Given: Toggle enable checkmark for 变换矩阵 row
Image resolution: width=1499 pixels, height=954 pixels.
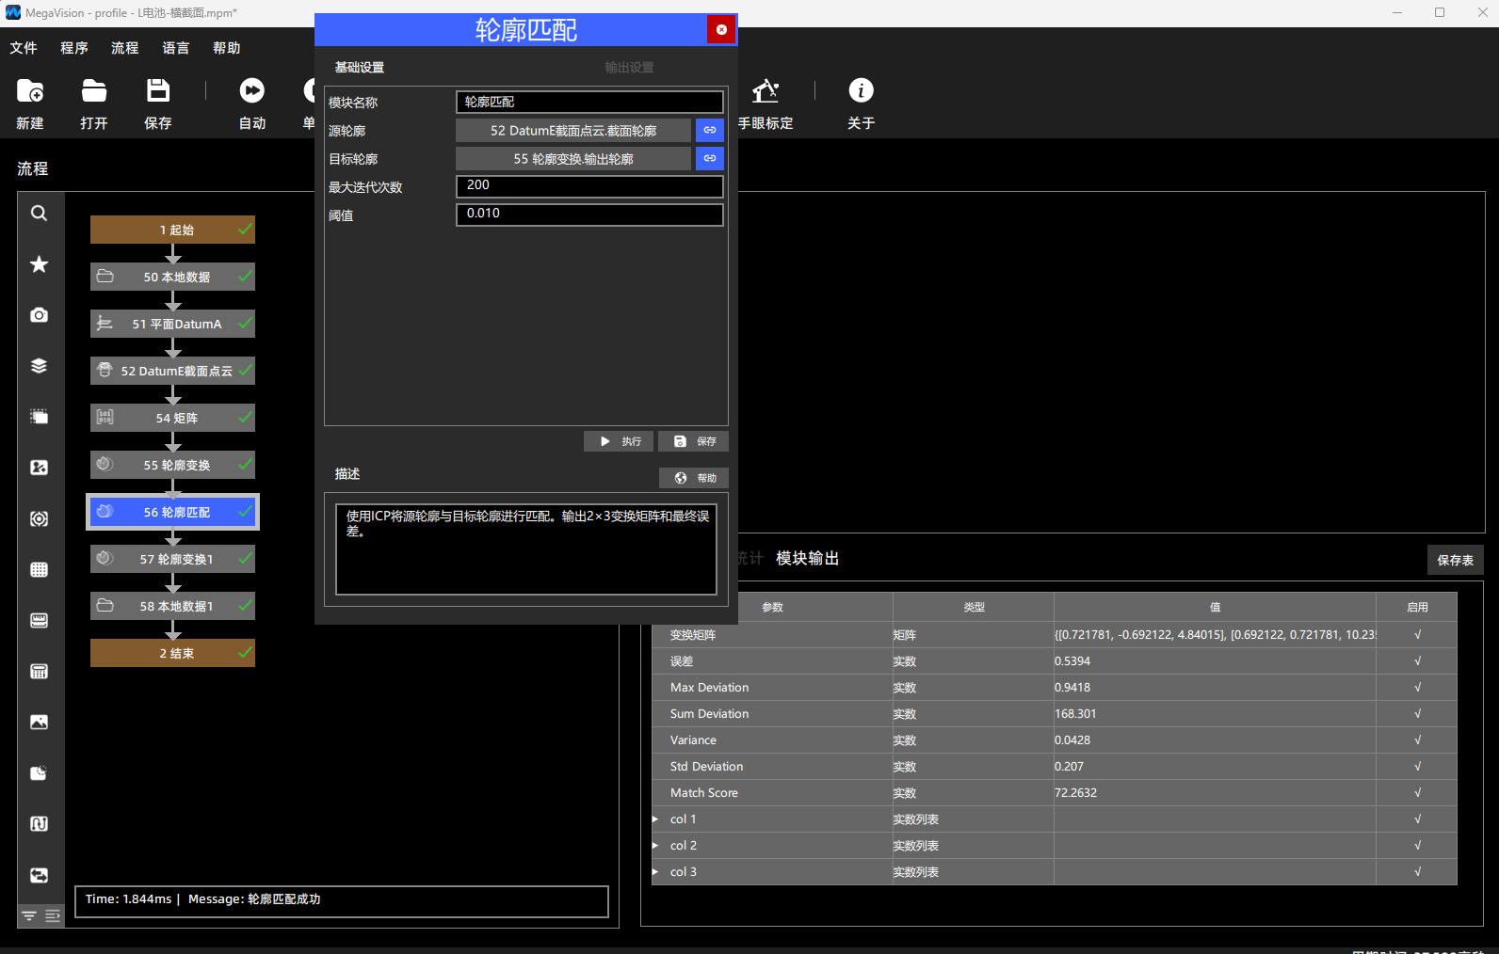Looking at the screenshot, I should point(1417,635).
